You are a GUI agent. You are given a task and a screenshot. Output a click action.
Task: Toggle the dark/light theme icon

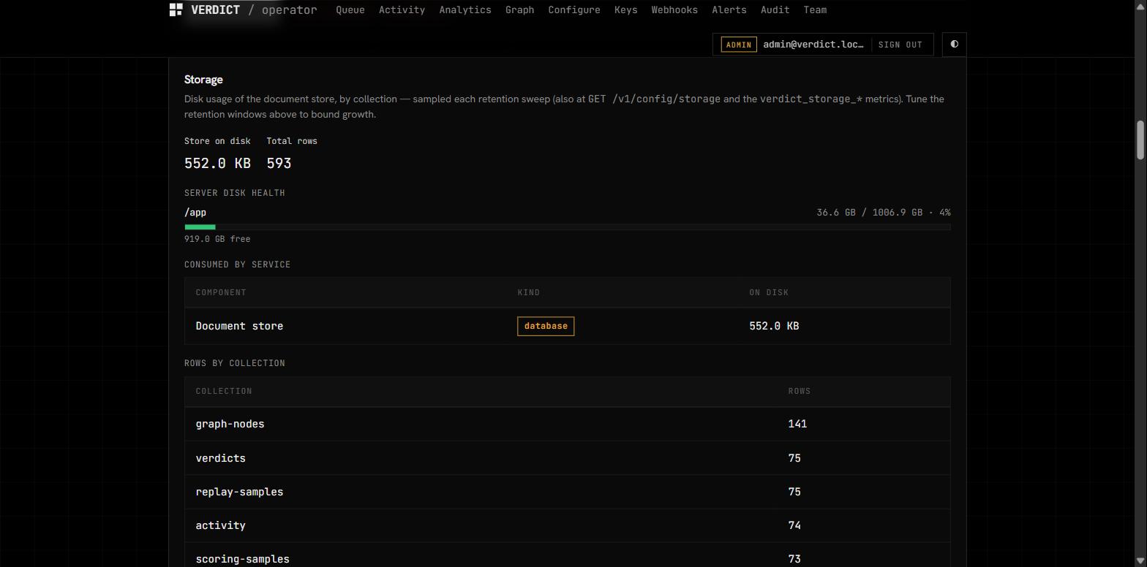pyautogui.click(x=954, y=44)
